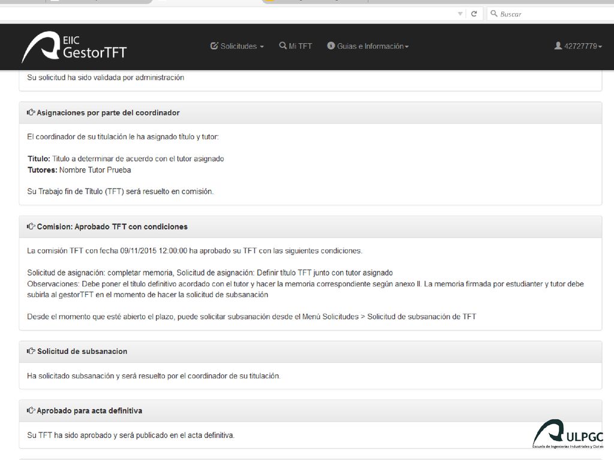Click hand icon of Comision: Aprobado TFT
The width and height of the screenshot is (614, 460).
[x=31, y=226]
